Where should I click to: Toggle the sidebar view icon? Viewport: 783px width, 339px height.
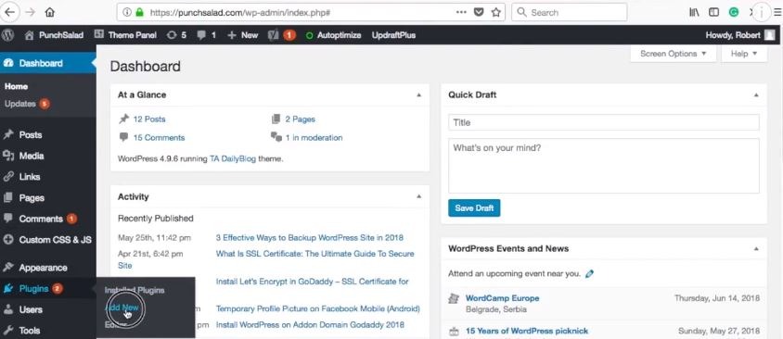click(x=714, y=12)
